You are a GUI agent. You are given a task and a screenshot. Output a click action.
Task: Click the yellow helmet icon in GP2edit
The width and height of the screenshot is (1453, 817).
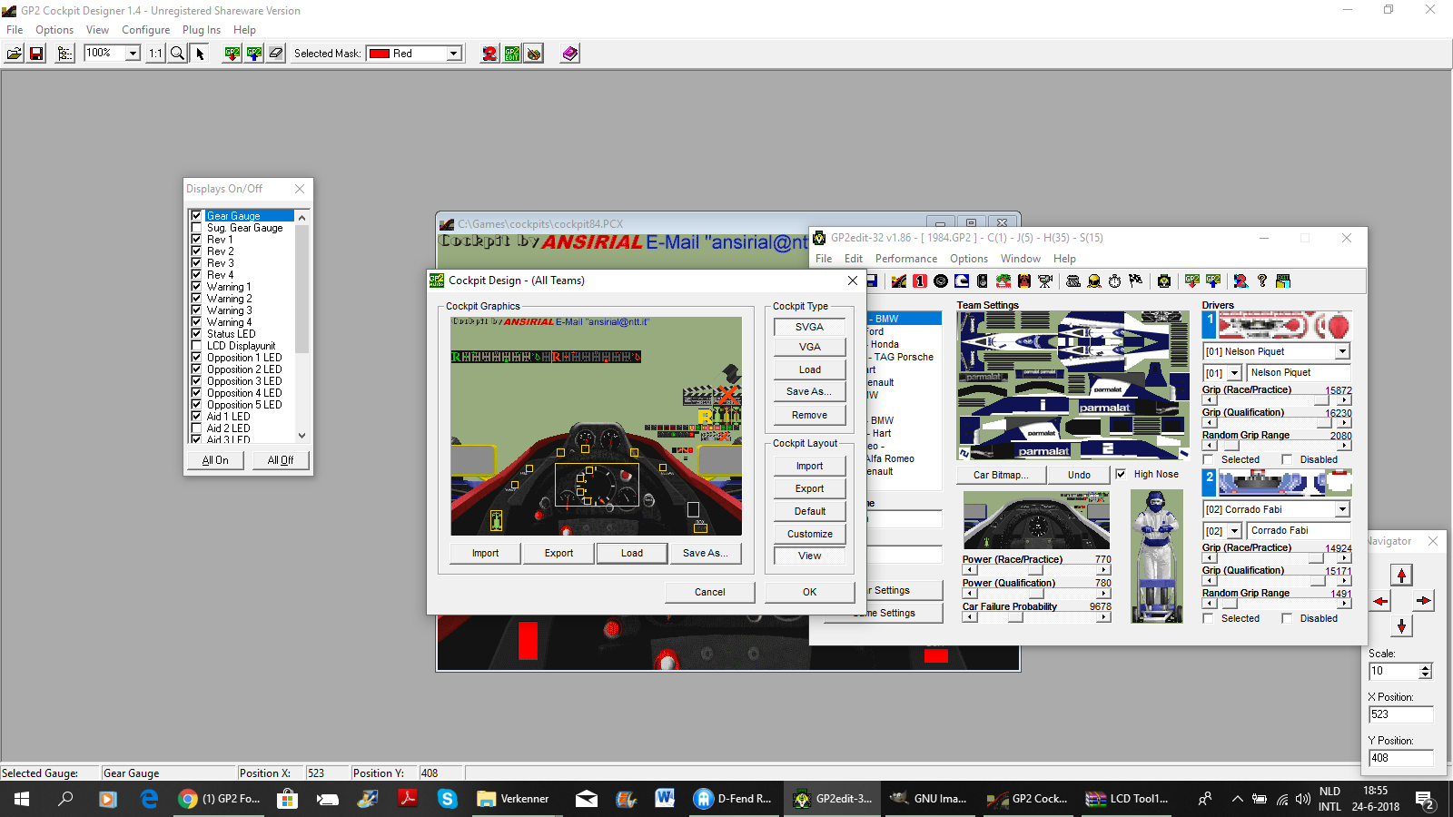[x=1094, y=281]
